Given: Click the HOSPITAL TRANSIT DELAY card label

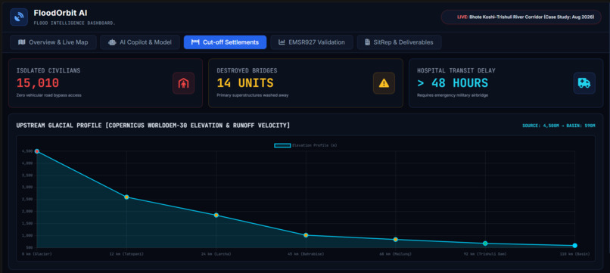Looking at the screenshot, I should pyautogui.click(x=456, y=71).
